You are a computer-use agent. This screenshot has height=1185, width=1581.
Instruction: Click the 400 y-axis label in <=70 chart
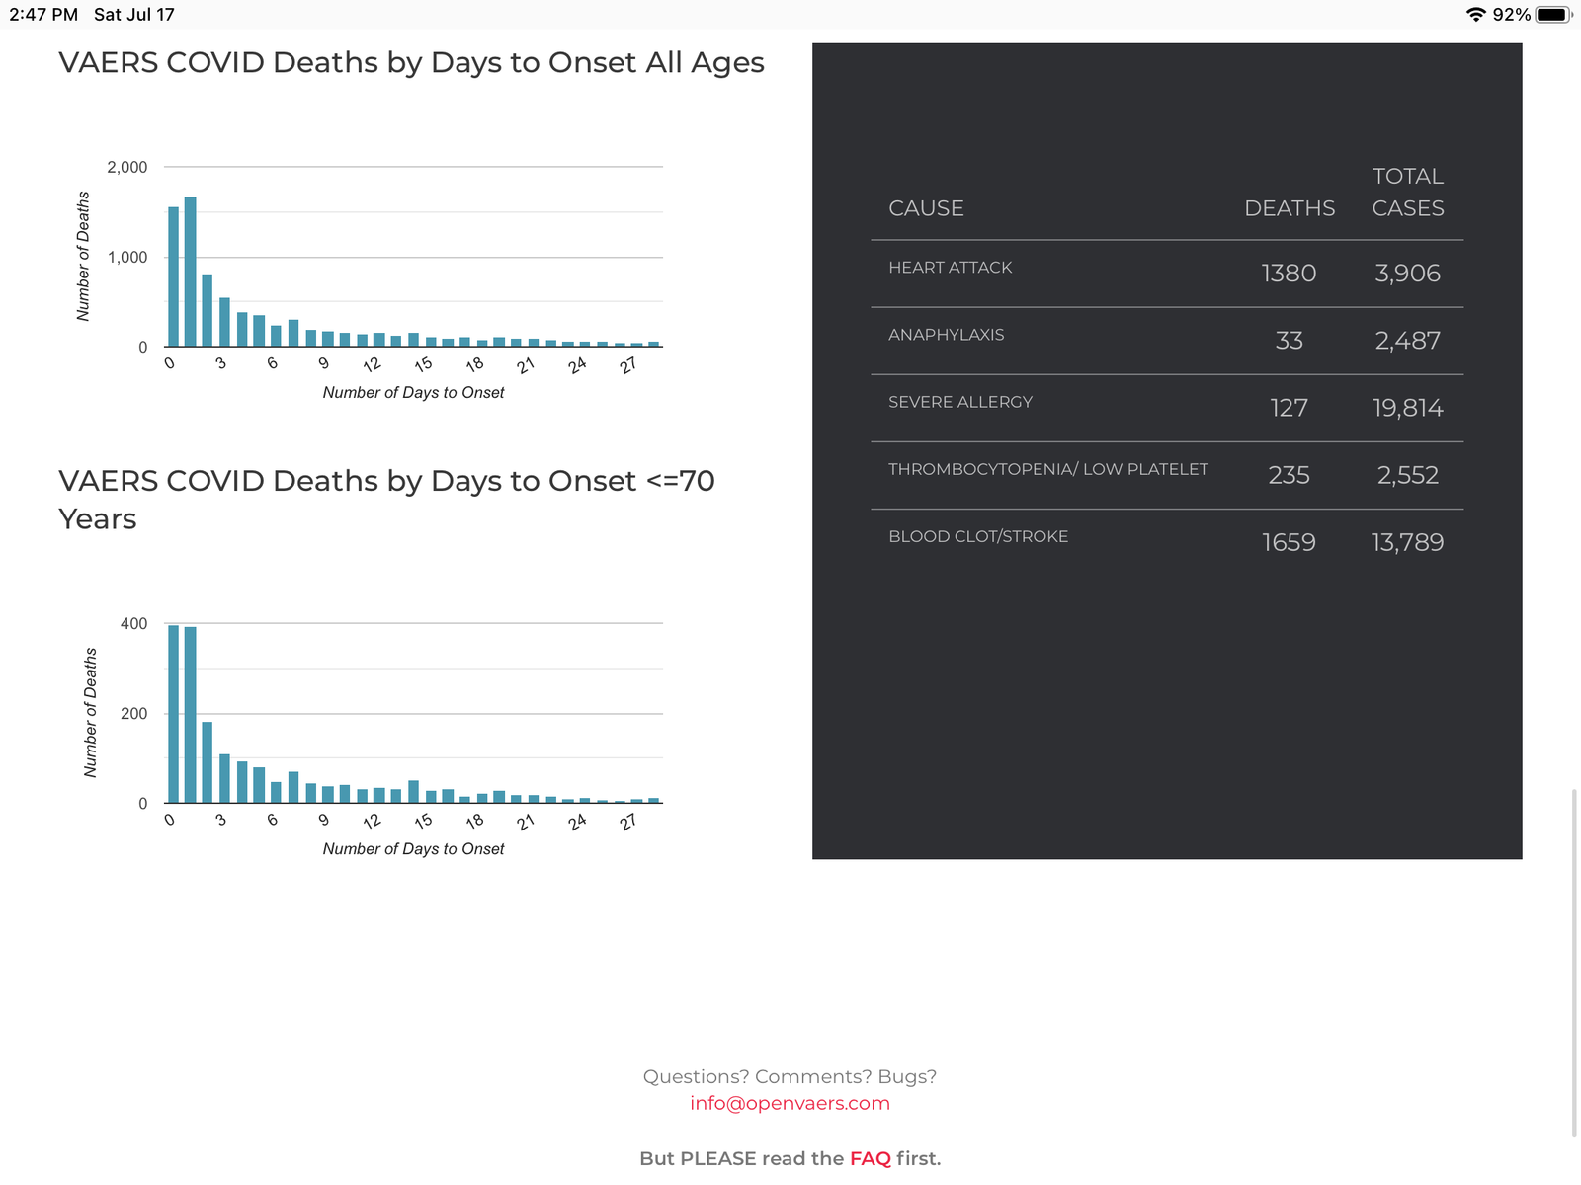tap(134, 623)
